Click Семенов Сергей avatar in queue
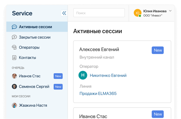This screenshot has width=181, height=119. [x=14, y=86]
